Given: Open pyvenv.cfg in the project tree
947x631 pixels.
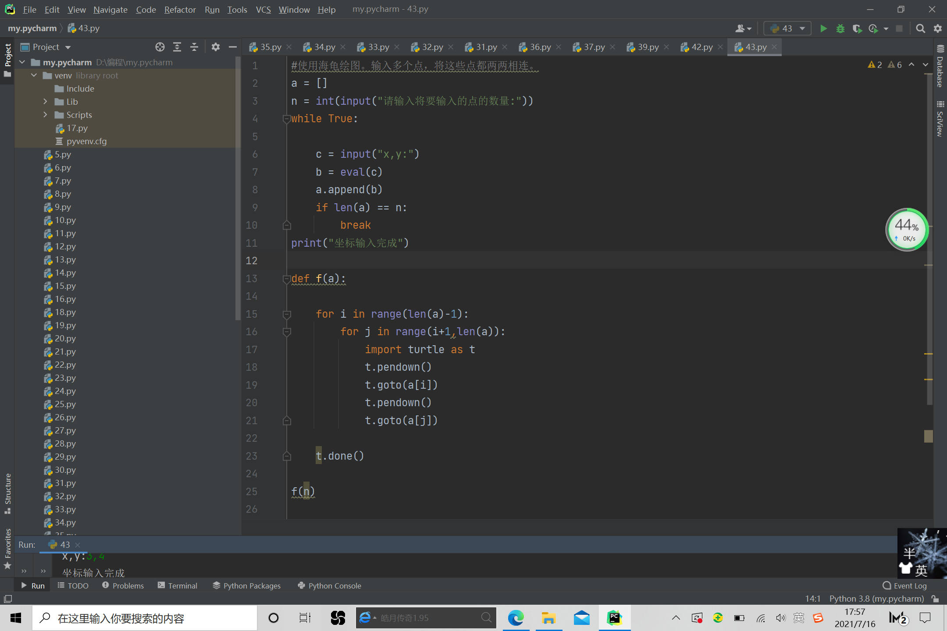Looking at the screenshot, I should 86,141.
